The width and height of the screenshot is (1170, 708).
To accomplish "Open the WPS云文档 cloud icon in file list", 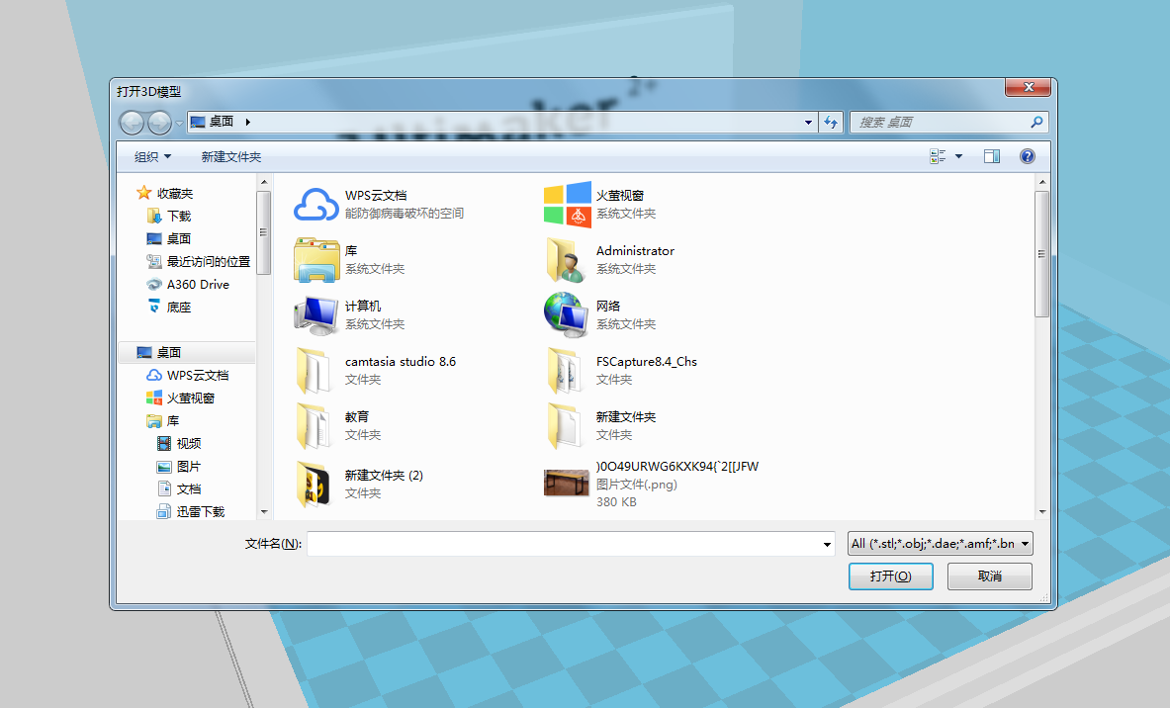I will 316,205.
